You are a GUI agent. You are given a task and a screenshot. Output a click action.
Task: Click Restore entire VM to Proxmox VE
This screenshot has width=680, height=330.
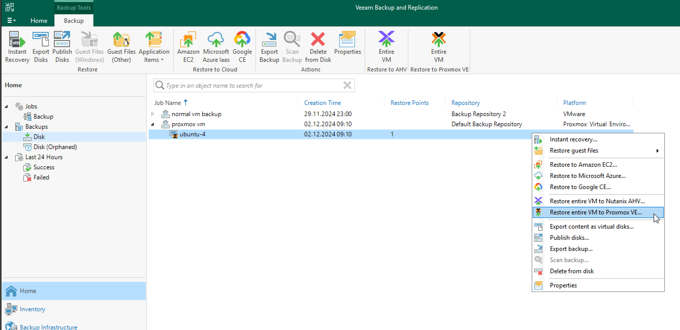tap(596, 212)
